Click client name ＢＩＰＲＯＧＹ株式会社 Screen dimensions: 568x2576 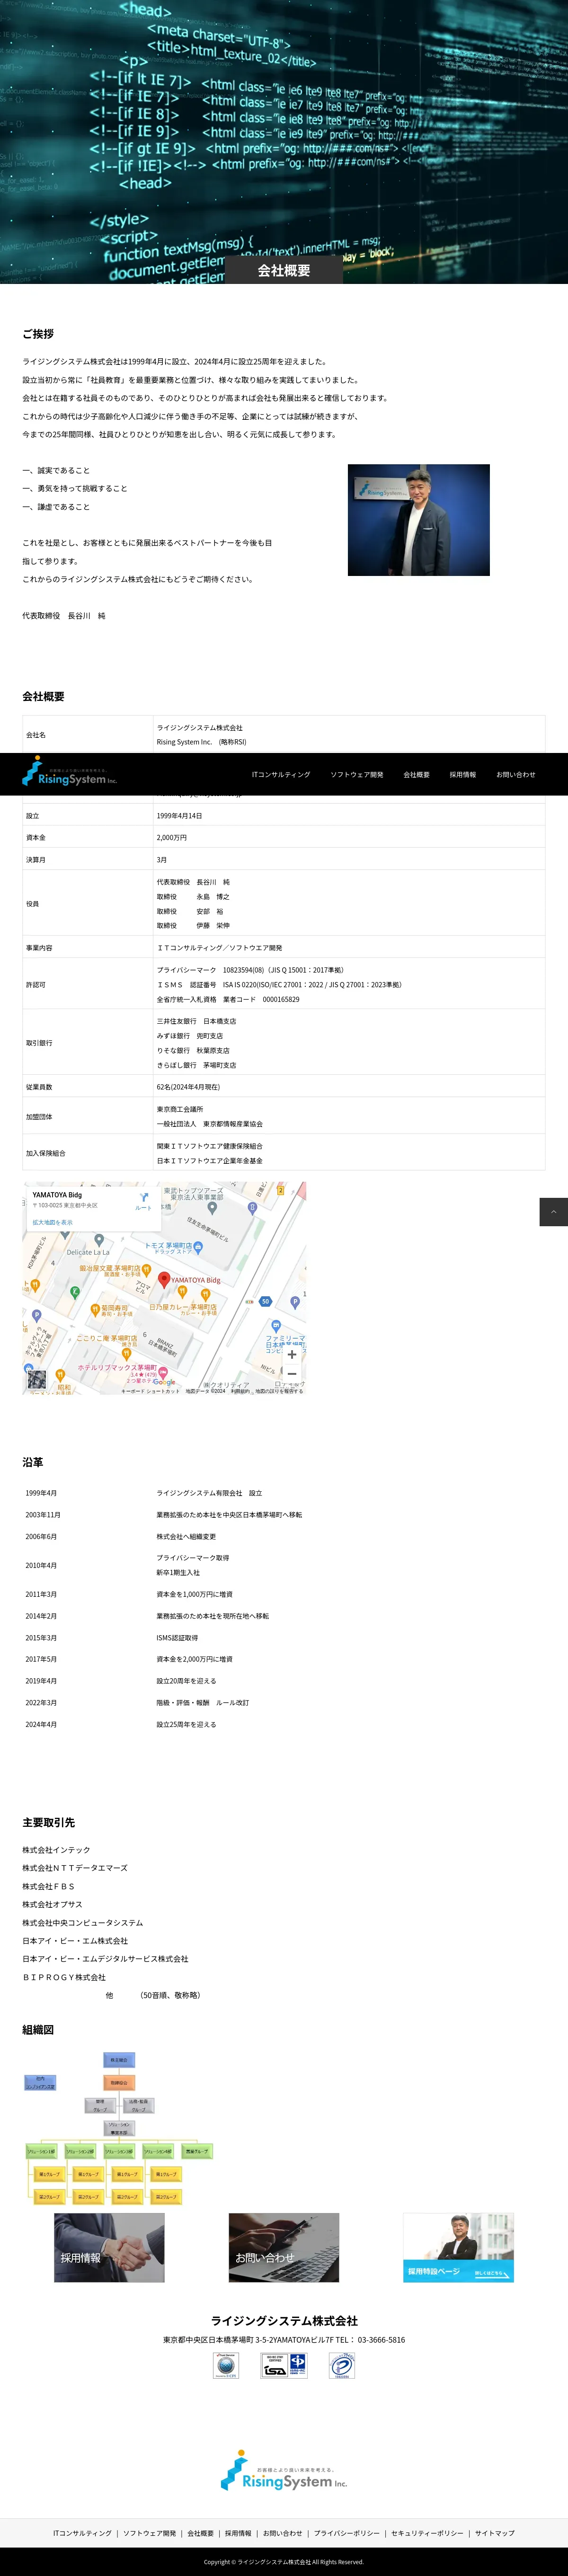64,1977
